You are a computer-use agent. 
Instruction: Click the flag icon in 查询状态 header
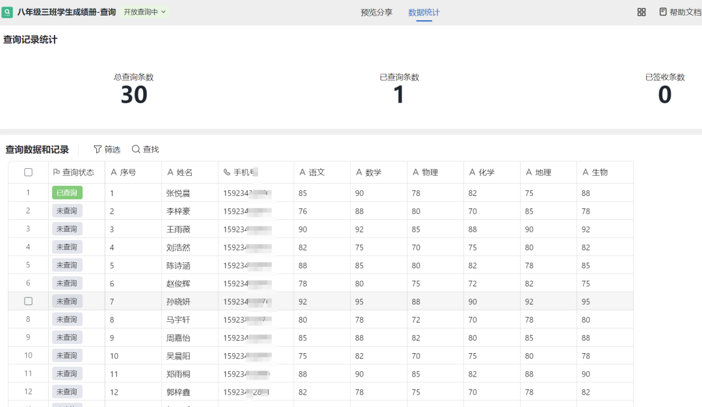tap(57, 173)
